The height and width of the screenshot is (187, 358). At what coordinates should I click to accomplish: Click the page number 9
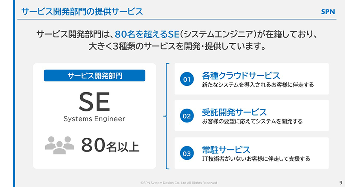341,182
